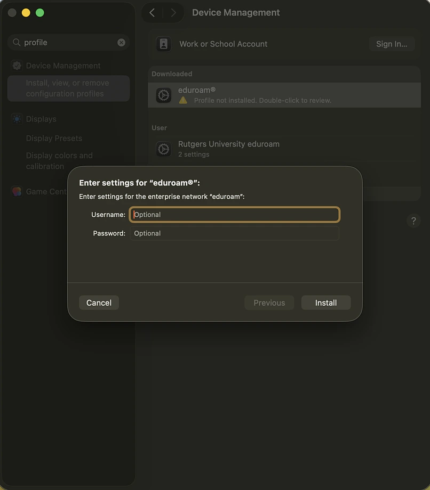Click Sign In for Work or School Account
The width and height of the screenshot is (430, 490).
pos(392,44)
